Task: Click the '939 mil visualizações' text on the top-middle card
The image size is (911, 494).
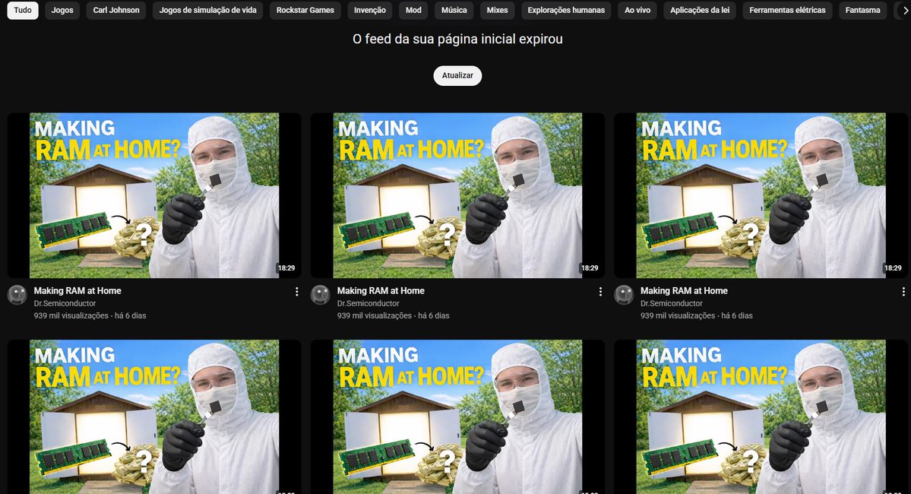Action: [374, 315]
